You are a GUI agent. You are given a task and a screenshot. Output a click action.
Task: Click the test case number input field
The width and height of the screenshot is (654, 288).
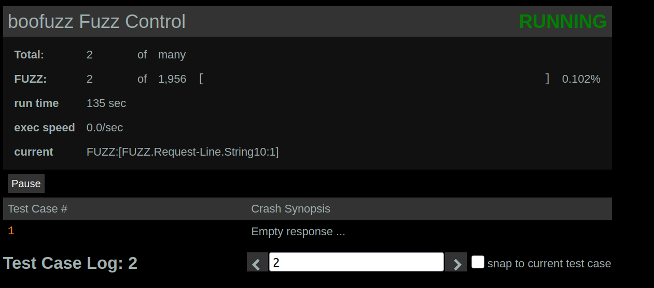click(x=356, y=262)
